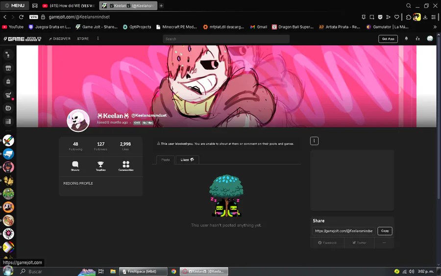Open the quests icon with red dot

tap(8, 95)
